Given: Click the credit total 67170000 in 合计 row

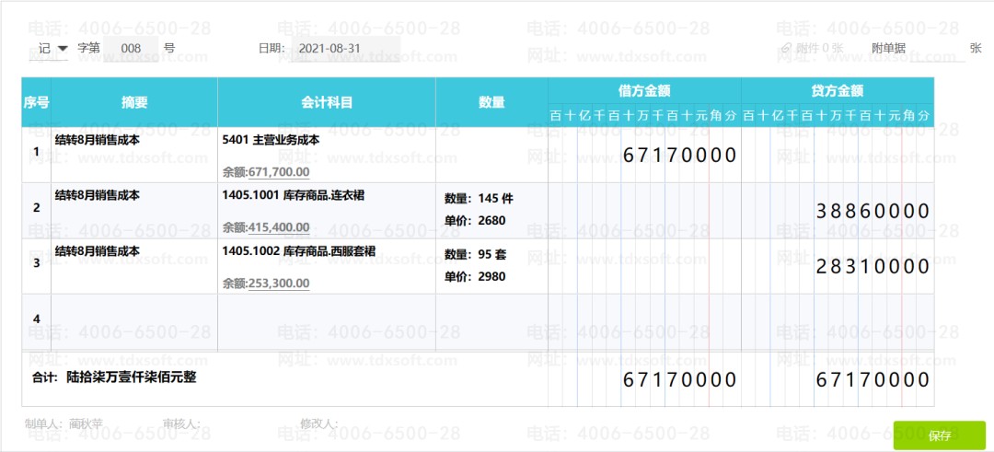Looking at the screenshot, I should click(873, 379).
